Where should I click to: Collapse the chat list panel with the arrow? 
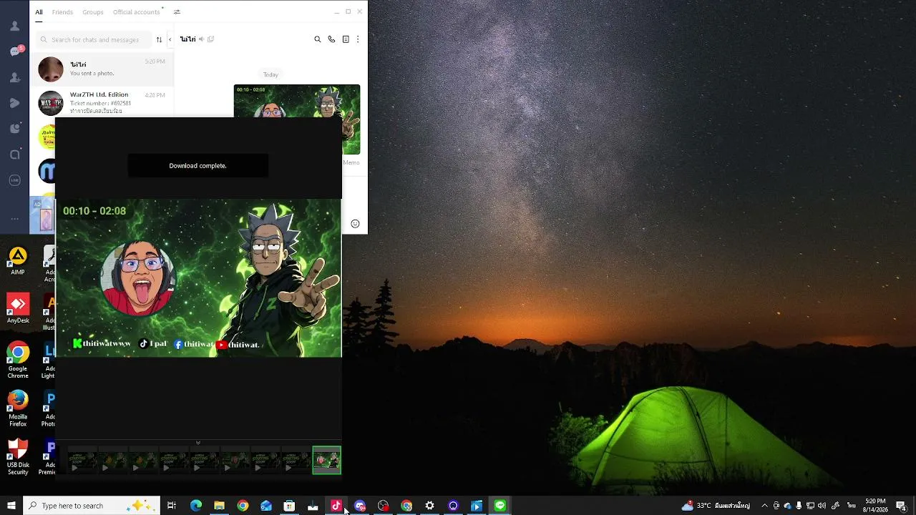170,39
